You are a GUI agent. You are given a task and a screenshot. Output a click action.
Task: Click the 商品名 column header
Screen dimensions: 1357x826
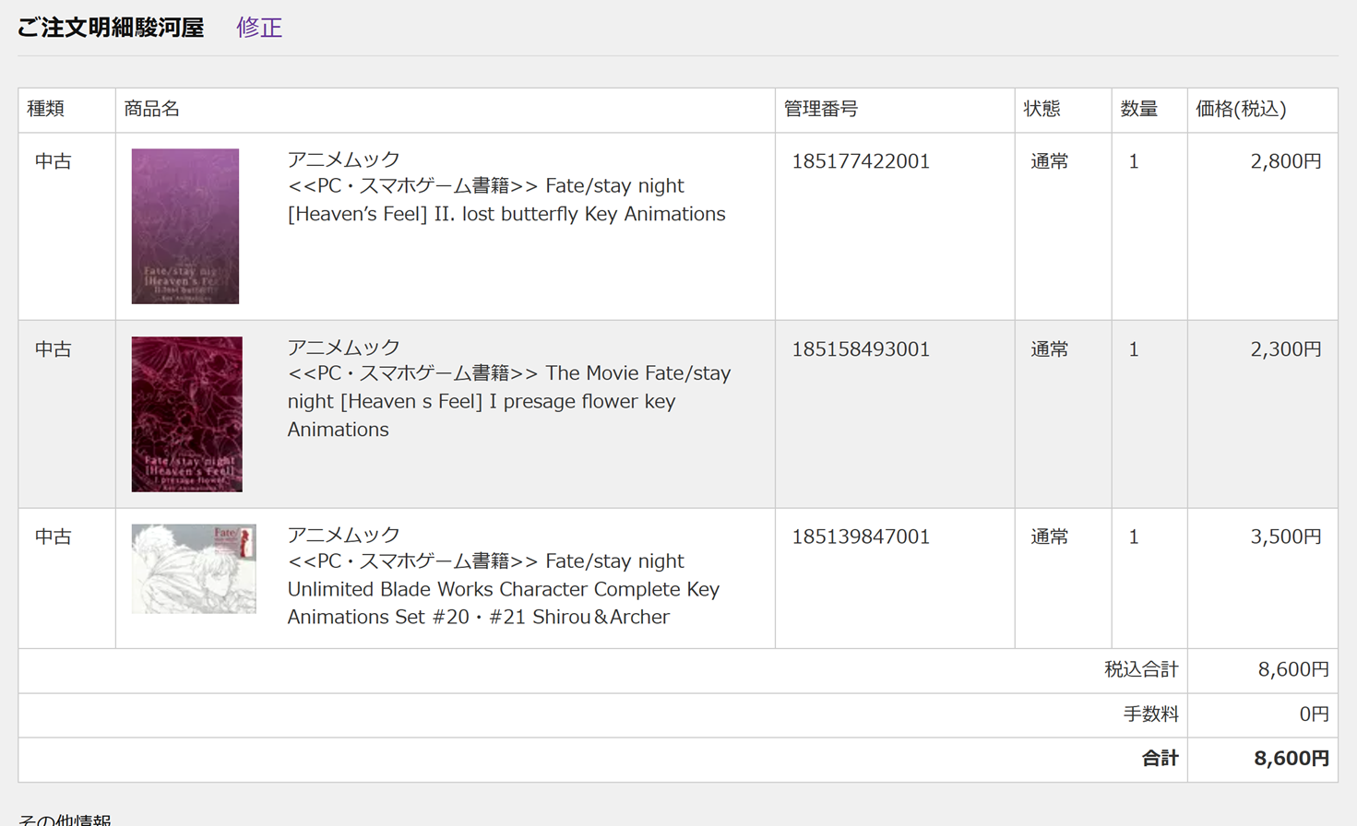pos(152,109)
